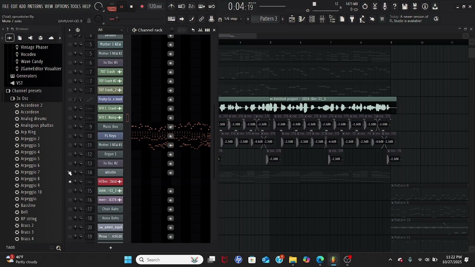The height and width of the screenshot is (267, 475).
Task: Open Channel rack options arrow menu
Action: point(69,30)
